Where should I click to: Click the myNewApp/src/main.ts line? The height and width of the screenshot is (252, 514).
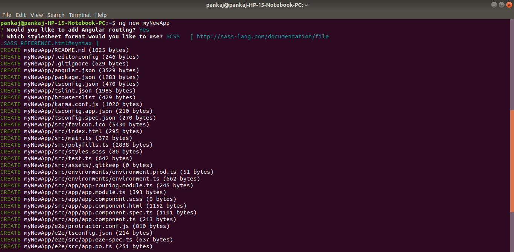click(x=66, y=138)
